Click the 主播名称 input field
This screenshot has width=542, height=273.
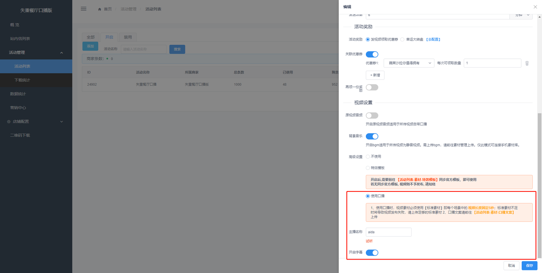pos(388,232)
